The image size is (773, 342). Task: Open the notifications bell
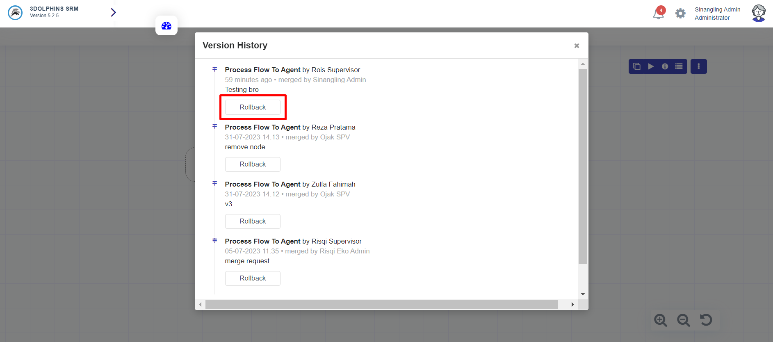click(658, 14)
